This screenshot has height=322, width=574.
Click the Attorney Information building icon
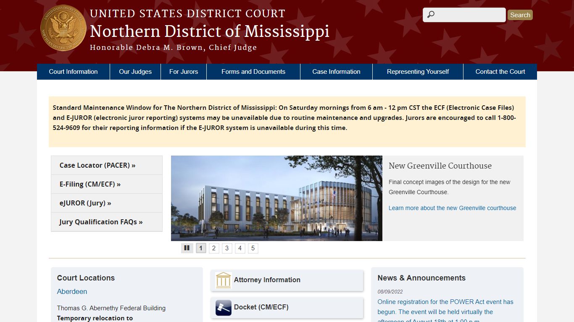click(224, 280)
